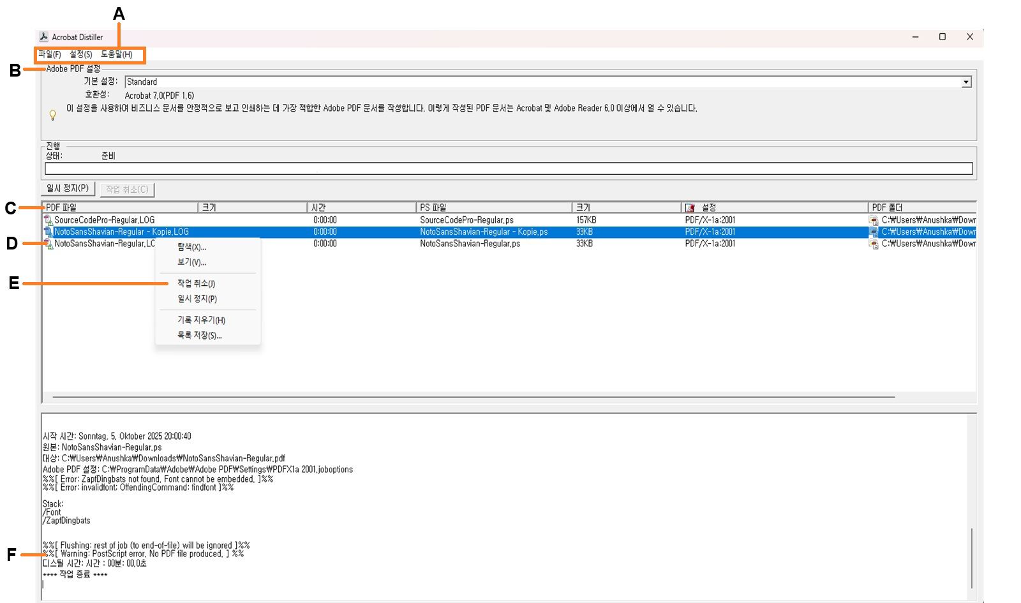Choose 목록 저장(S)... from the context menu
The height and width of the screenshot is (603, 1021).
click(x=200, y=336)
